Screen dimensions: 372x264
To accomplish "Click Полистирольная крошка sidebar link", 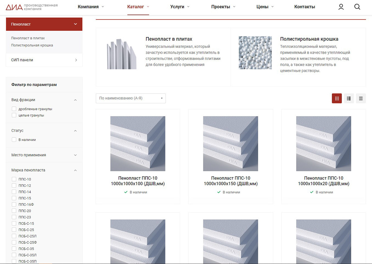I will tap(32, 45).
